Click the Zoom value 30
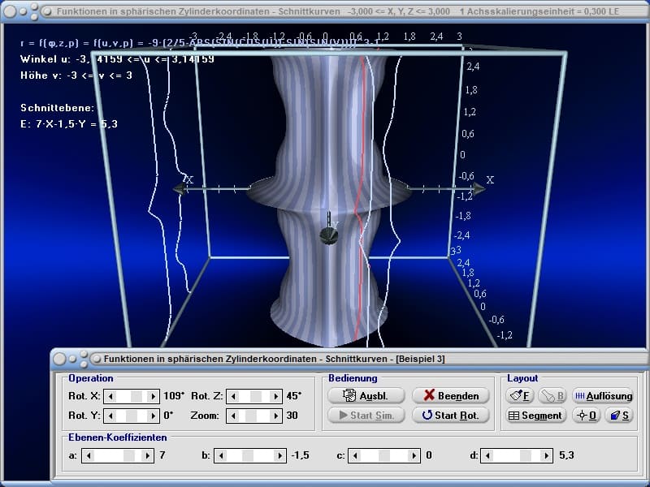This screenshot has height=487, width=650. pyautogui.click(x=292, y=415)
